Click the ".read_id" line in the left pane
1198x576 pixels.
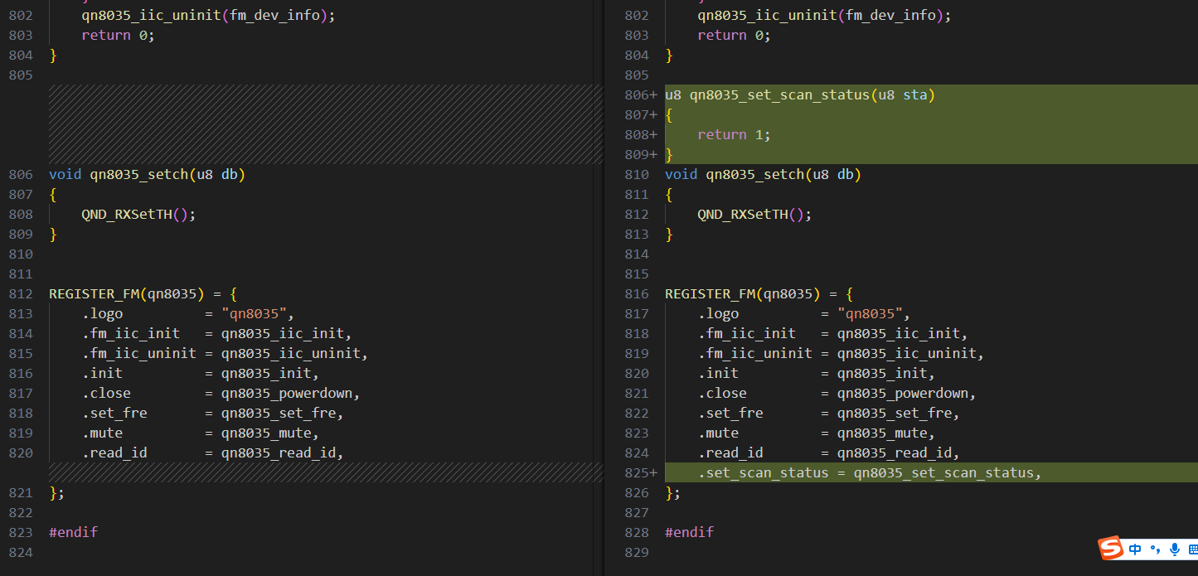(212, 453)
